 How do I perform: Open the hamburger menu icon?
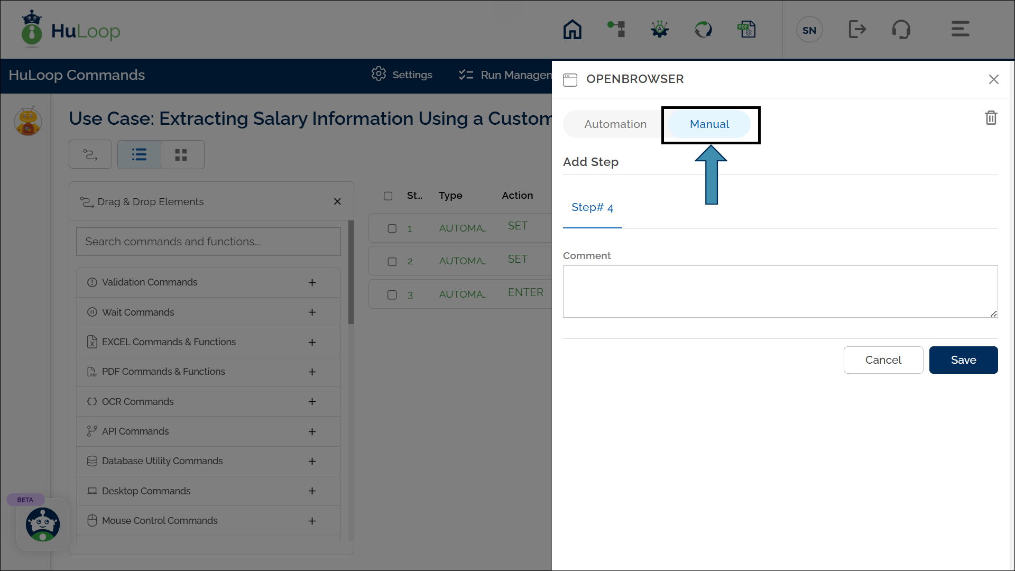(960, 30)
